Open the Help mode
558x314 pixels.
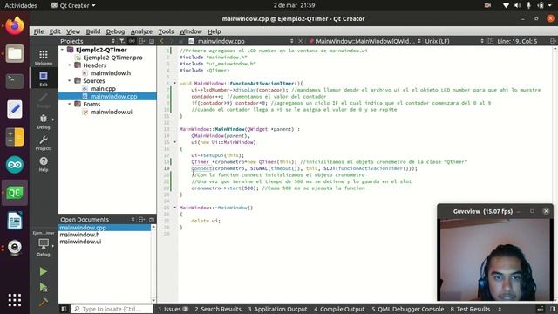point(44,164)
